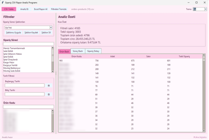Click results table scroll down arrow
209x140 pixels.
point(204,131)
